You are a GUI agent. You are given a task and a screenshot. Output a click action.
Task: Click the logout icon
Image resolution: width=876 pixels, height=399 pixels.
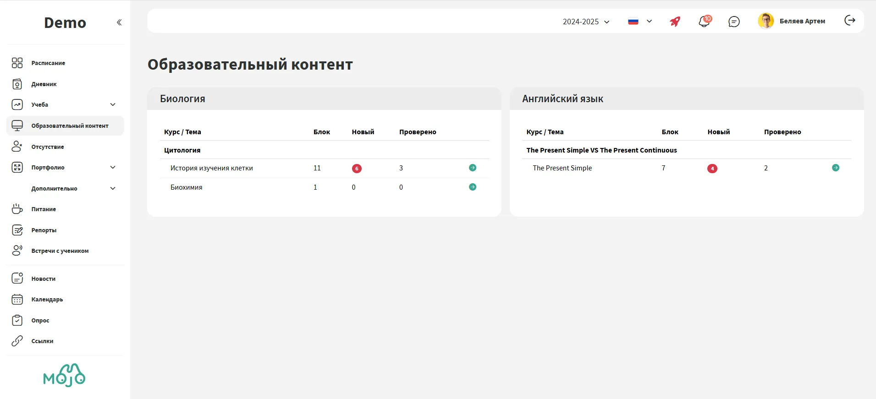(849, 21)
